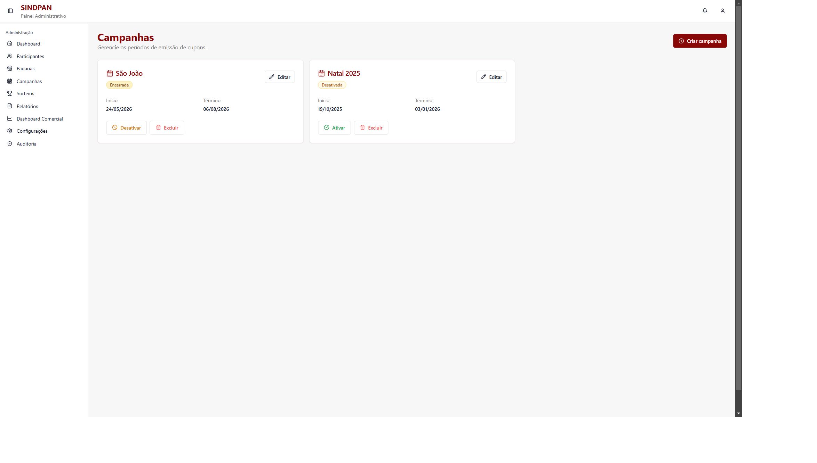The height and width of the screenshot is (463, 817).
Task: Click the calendar icon beside Natal 2025
Action: (321, 73)
